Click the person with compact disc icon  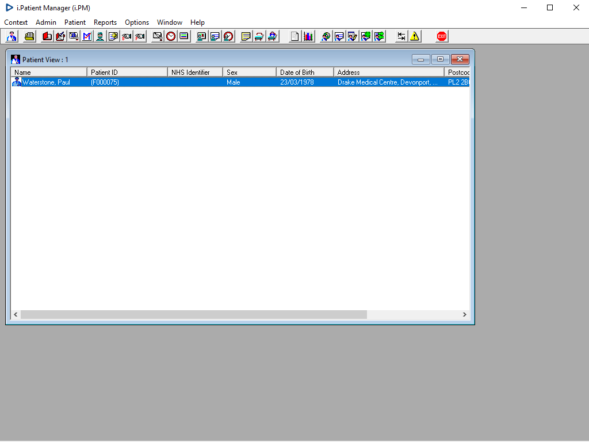coord(326,36)
